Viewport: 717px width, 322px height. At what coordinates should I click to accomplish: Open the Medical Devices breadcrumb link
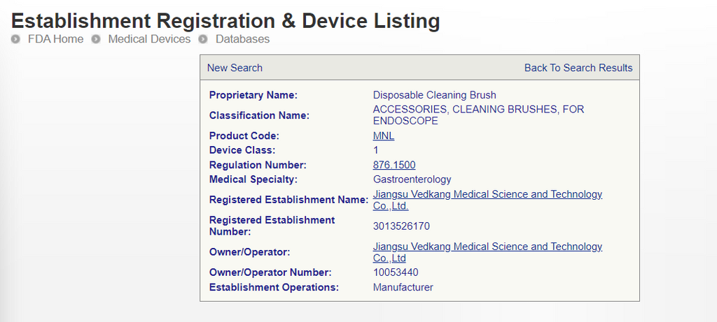point(149,39)
